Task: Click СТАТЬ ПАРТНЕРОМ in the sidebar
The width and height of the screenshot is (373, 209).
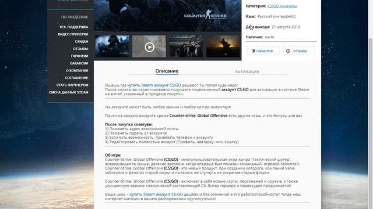Action: tap(72, 85)
